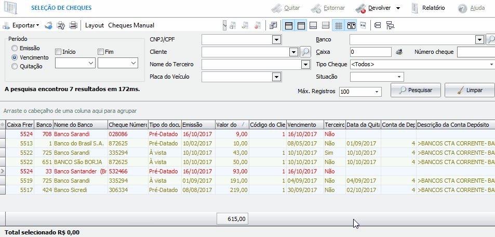Open the Relatório report icon
The image size is (495, 237).
(415, 8)
